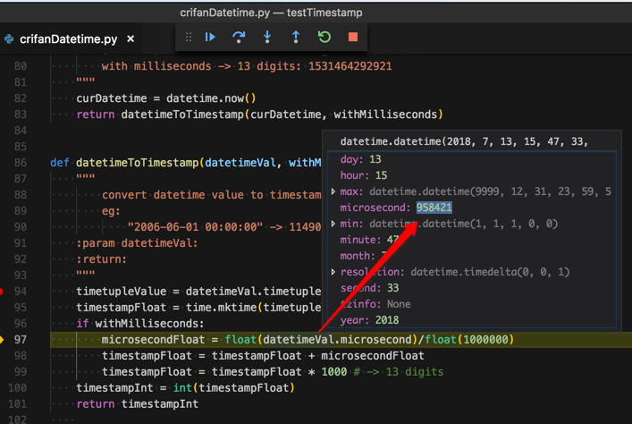The width and height of the screenshot is (632, 424).
Task: Click microsecondFloat variable on line 97
Action: pos(153,340)
